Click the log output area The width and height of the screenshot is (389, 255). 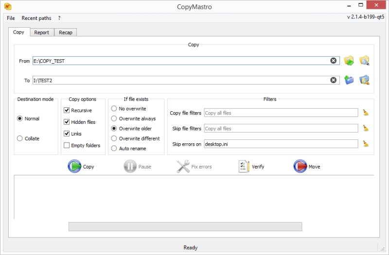coord(194,197)
